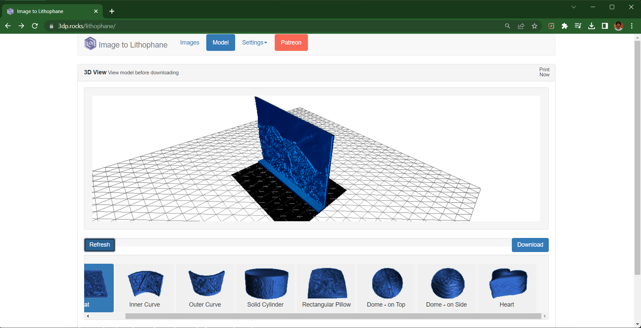Bookmark this page with the star
Screen dimensions: 641x328
(x=534, y=26)
